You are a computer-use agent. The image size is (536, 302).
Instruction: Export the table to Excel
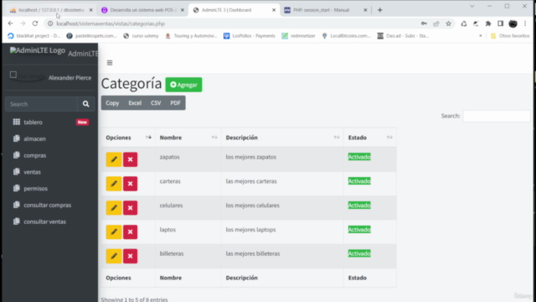(x=135, y=103)
